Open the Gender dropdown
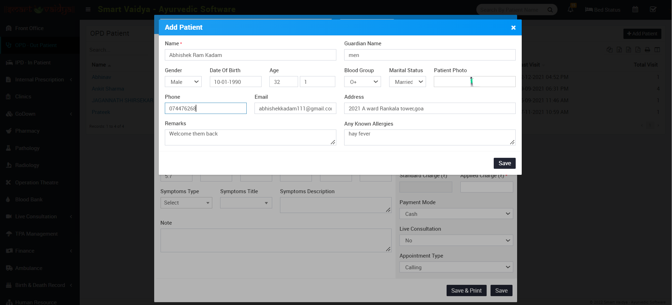The height and width of the screenshot is (305, 672). point(183,82)
